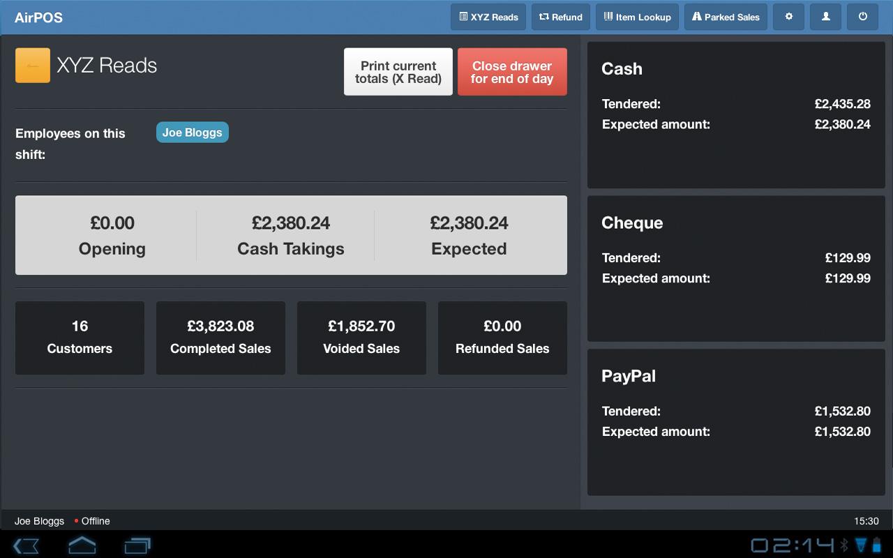Image resolution: width=893 pixels, height=558 pixels.
Task: Open the user account icon
Action: (x=826, y=17)
